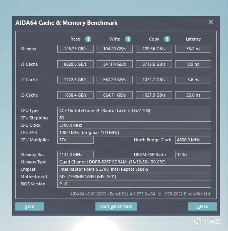The height and width of the screenshot is (231, 228).
Task: Click the Memory Bus row label
Action: click(x=32, y=155)
